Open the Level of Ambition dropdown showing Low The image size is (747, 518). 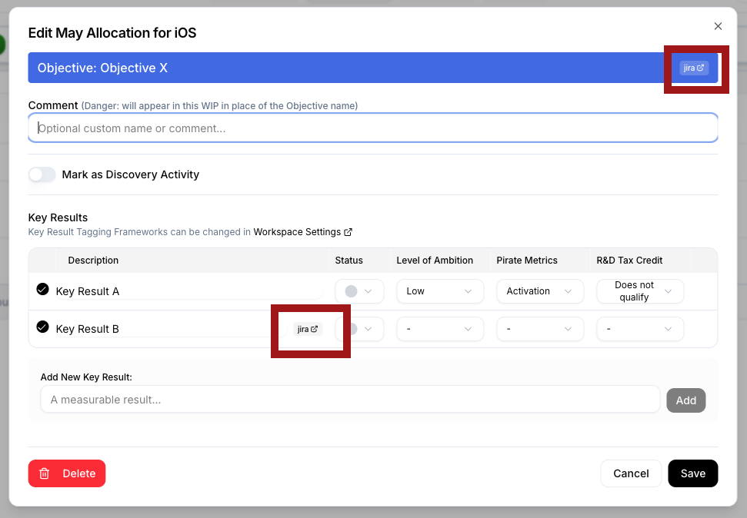440,291
